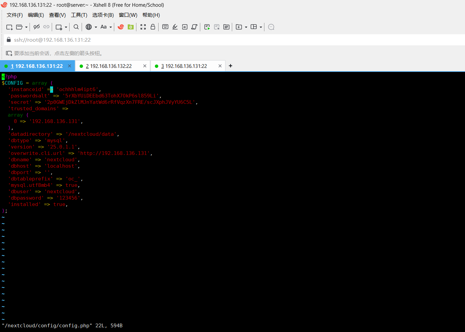
Task: Expand the New tab group dropdown arrow
Action: (x=246, y=27)
